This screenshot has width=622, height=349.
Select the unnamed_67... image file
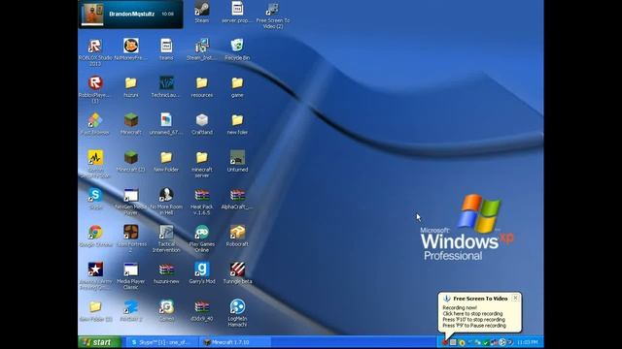pyautogui.click(x=166, y=124)
